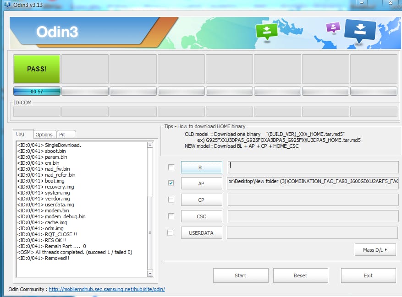Select log line 'system.img'
Viewport: 402px width, 297px height.
44,193
